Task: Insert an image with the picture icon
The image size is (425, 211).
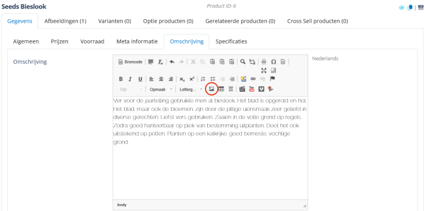Action: 211,89
